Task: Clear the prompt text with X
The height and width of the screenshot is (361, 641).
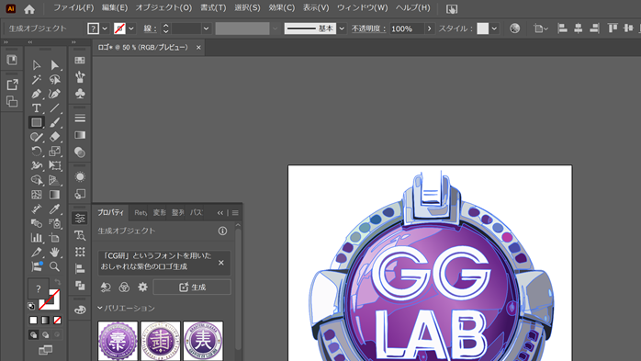Action: click(221, 263)
